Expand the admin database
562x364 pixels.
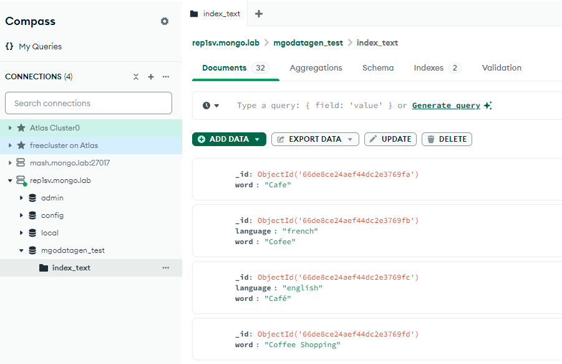(21, 197)
